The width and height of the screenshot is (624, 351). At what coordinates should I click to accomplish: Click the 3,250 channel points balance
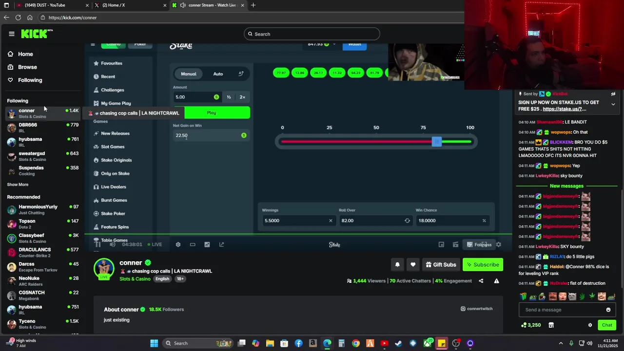[530, 325]
